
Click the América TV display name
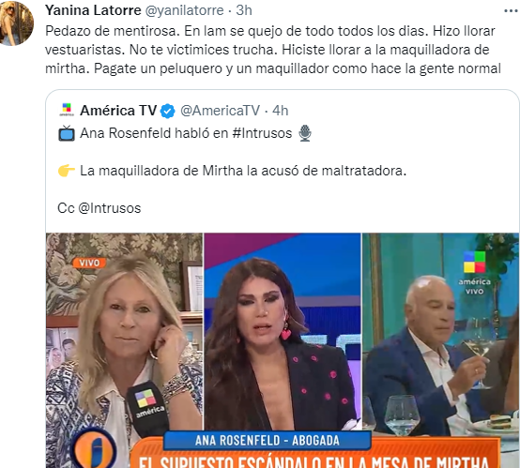pyautogui.click(x=118, y=111)
